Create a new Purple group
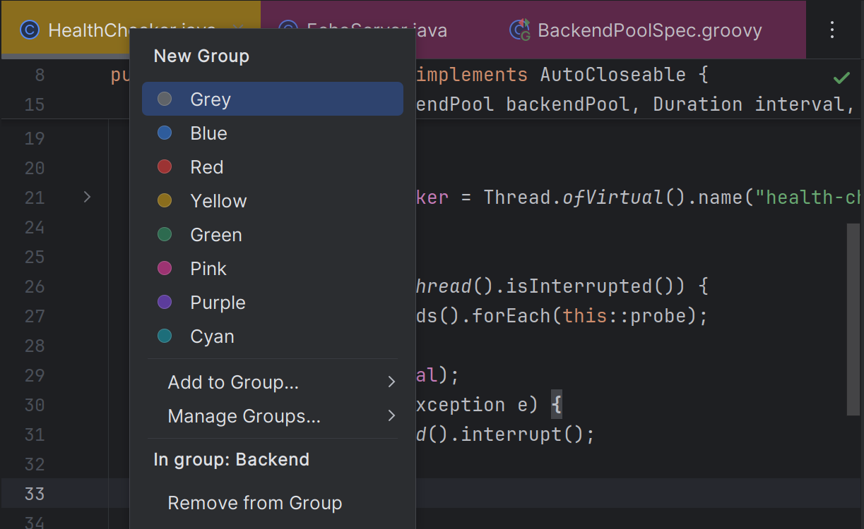The image size is (864, 529). [273, 302]
